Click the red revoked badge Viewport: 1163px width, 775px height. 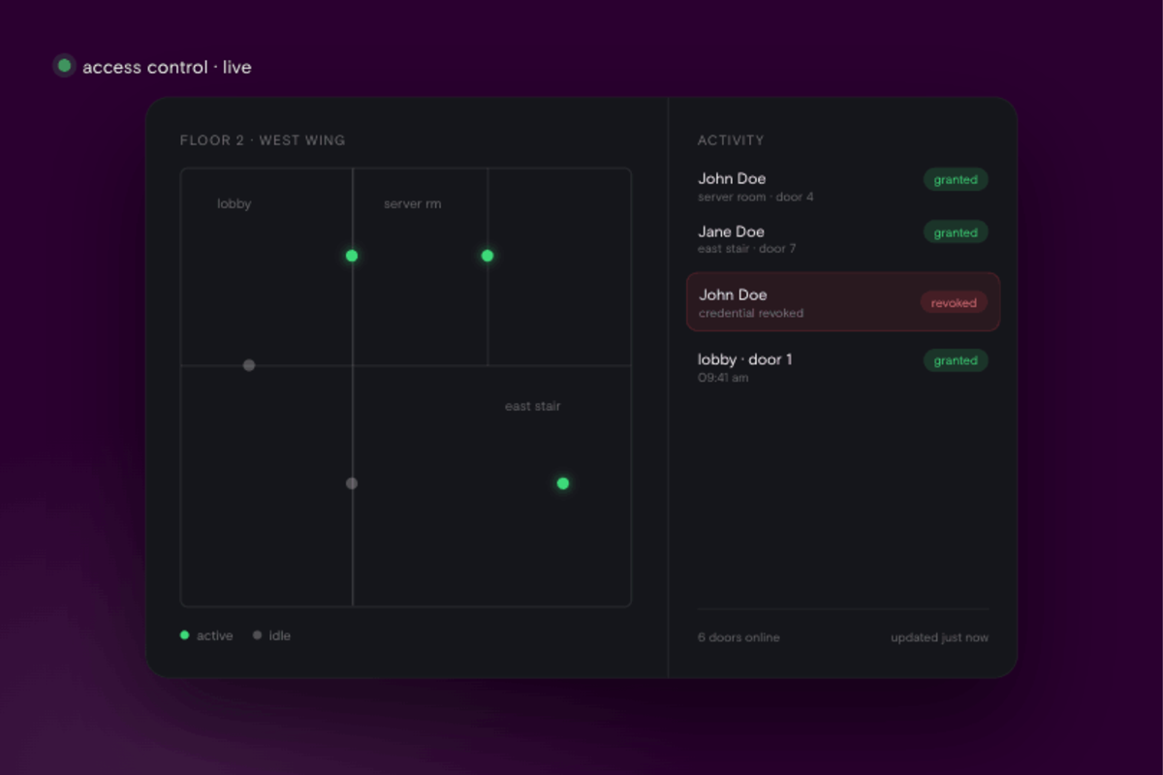[954, 303]
